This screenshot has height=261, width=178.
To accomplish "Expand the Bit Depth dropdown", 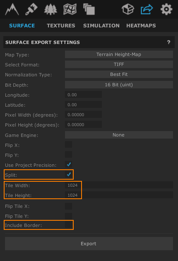I will pyautogui.click(x=119, y=85).
